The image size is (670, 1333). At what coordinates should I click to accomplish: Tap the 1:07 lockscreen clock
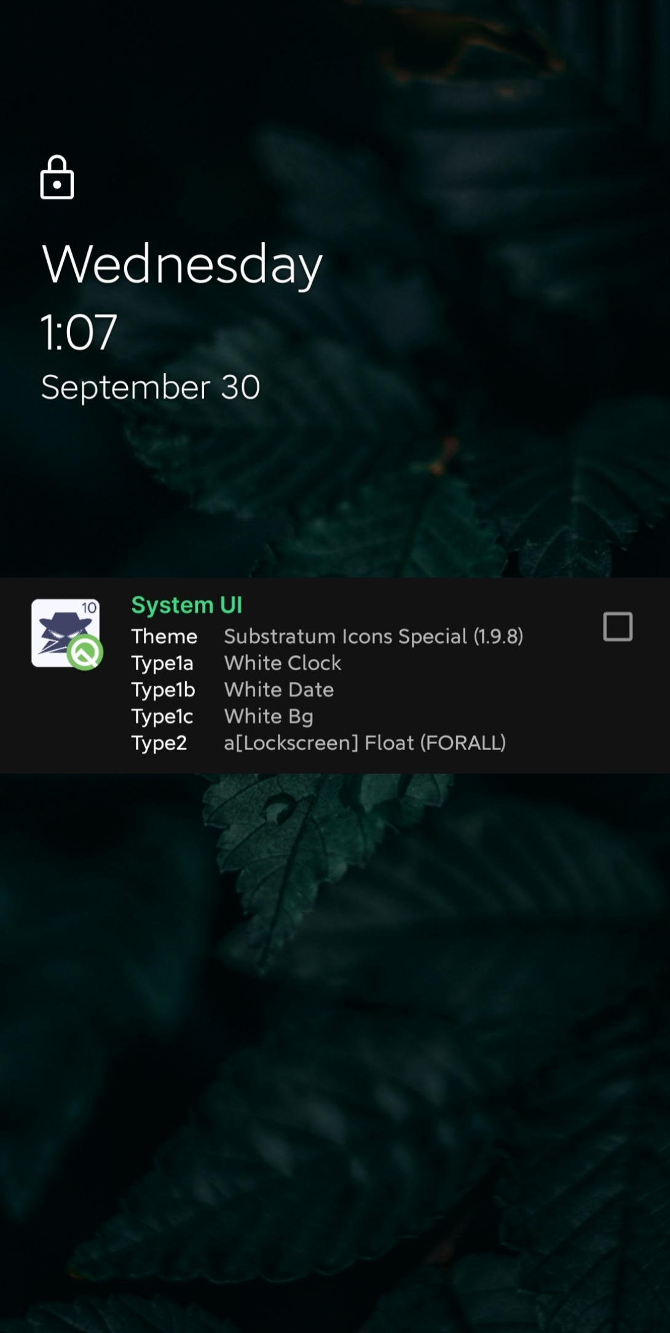[79, 332]
